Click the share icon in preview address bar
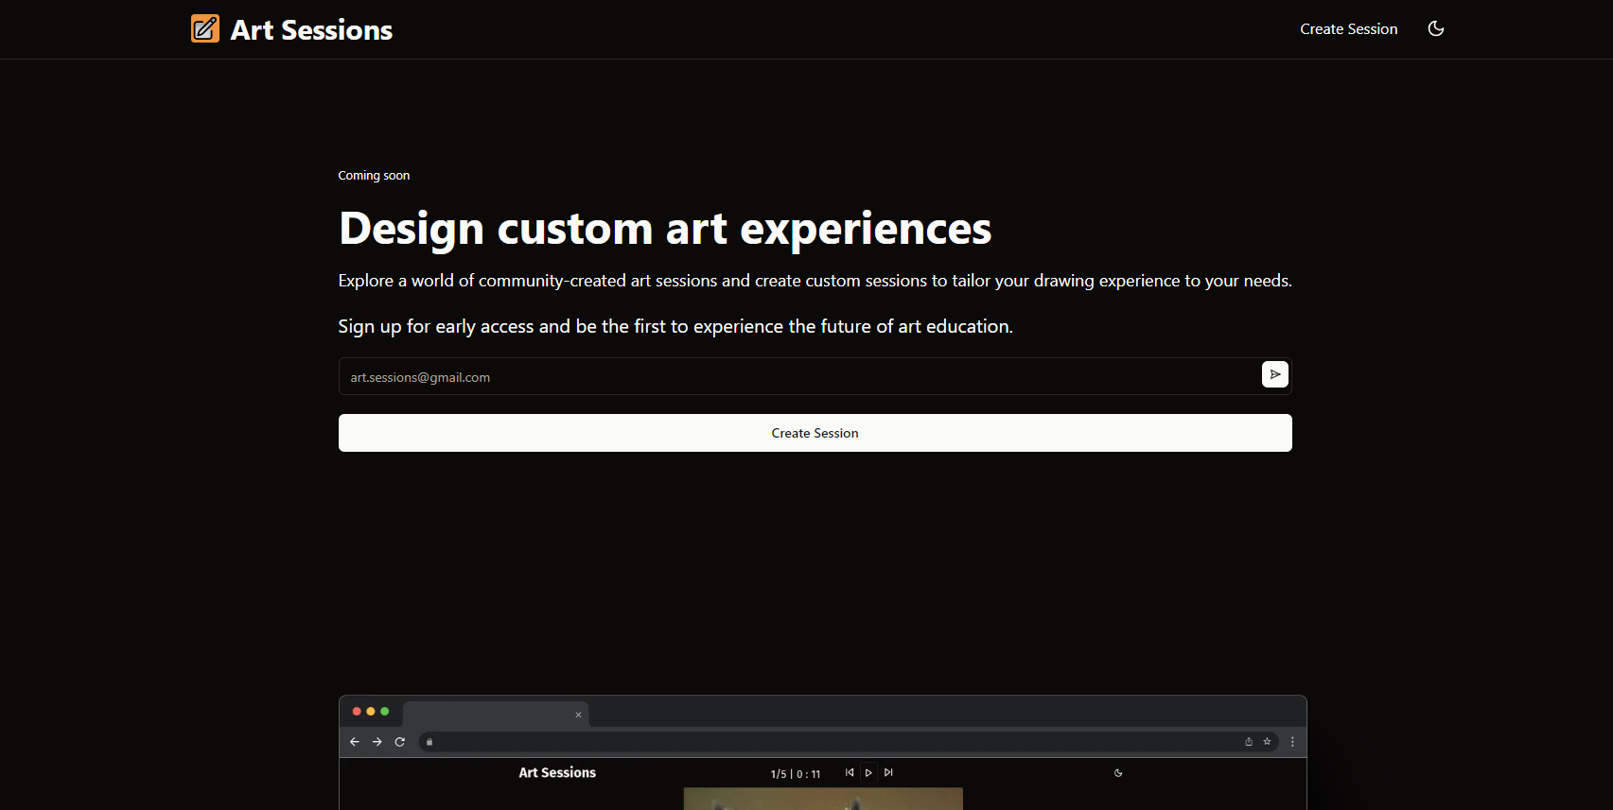 (1249, 742)
